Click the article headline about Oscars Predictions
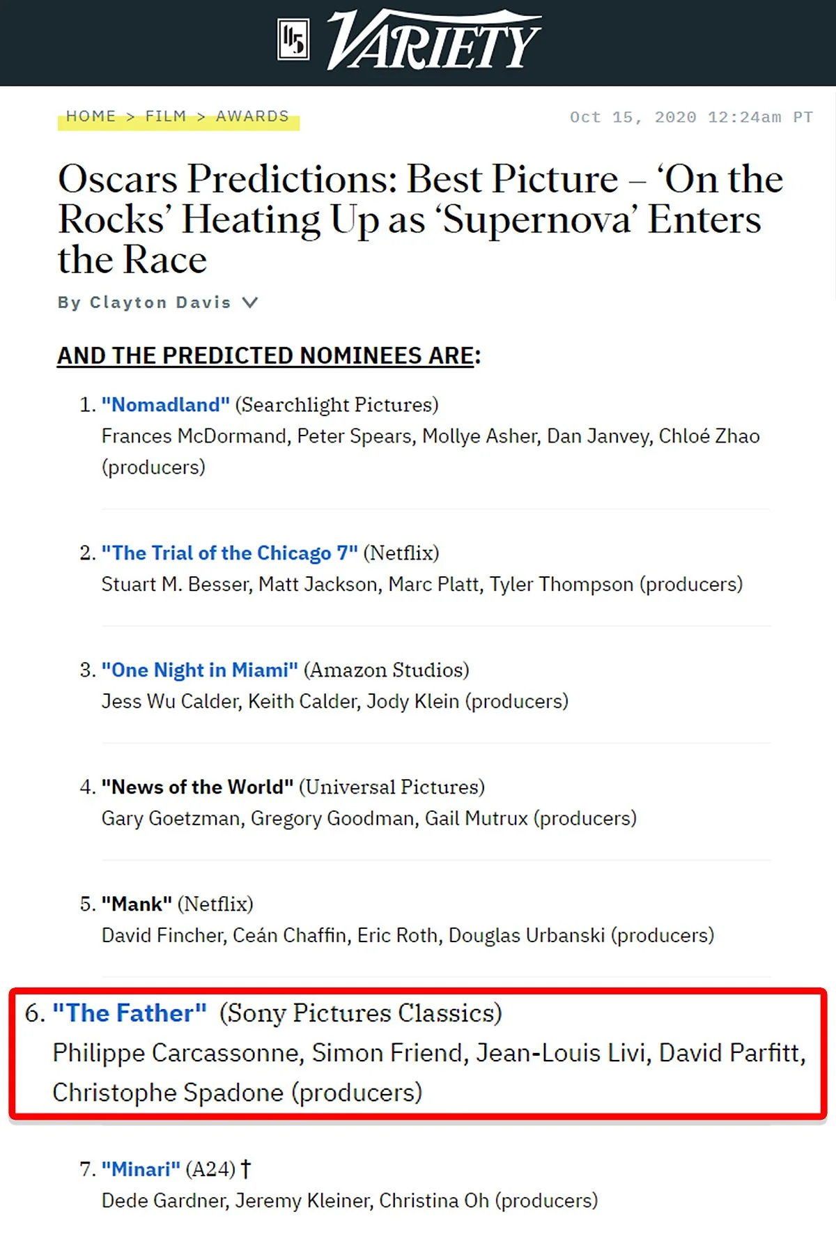This screenshot has height=1239, width=836. 420,219
